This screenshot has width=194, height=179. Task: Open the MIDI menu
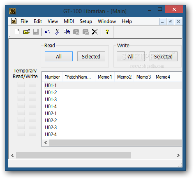click(x=69, y=21)
